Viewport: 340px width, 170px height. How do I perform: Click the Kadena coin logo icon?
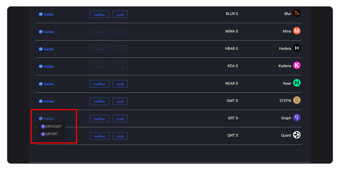[x=297, y=65]
